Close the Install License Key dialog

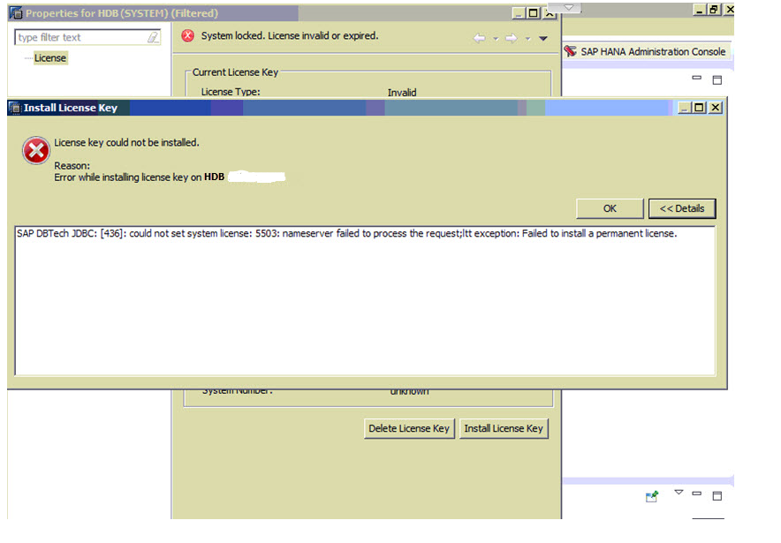[x=716, y=108]
